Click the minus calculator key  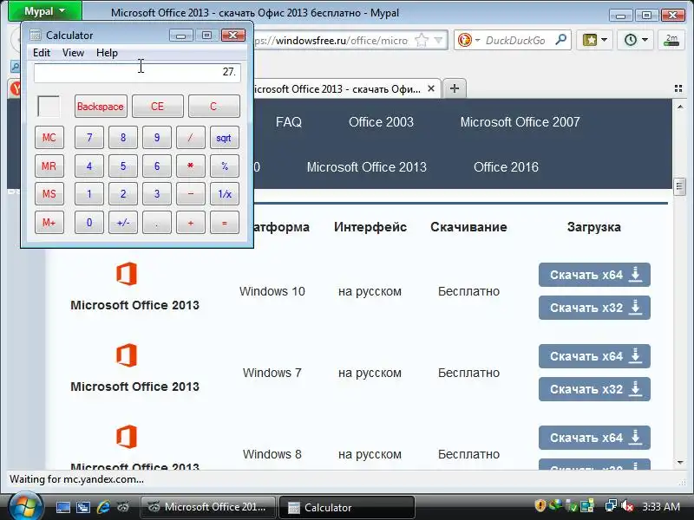(x=191, y=193)
